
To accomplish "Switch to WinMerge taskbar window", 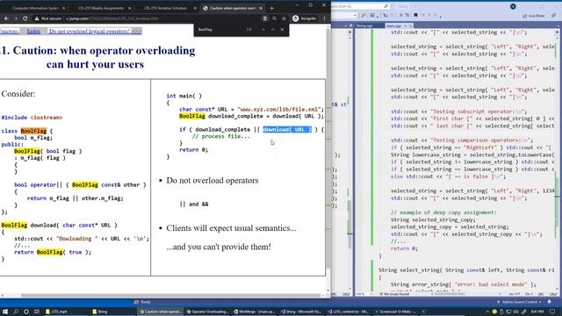I will click(254, 312).
